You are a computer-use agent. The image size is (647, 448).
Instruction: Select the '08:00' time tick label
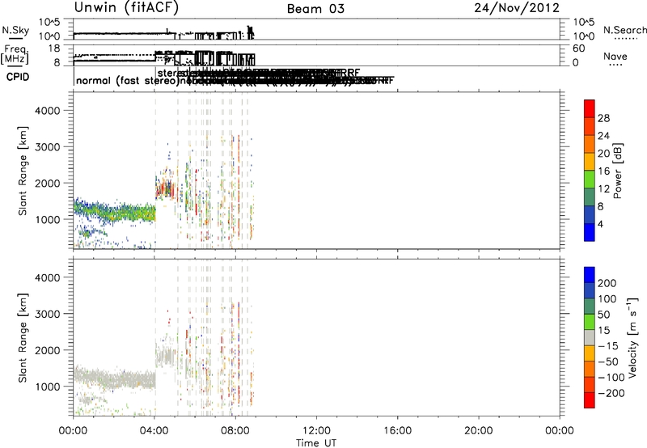point(235,431)
